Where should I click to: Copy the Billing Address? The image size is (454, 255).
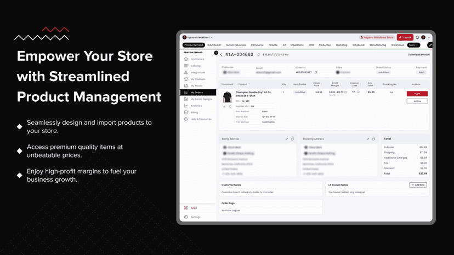tap(292, 139)
